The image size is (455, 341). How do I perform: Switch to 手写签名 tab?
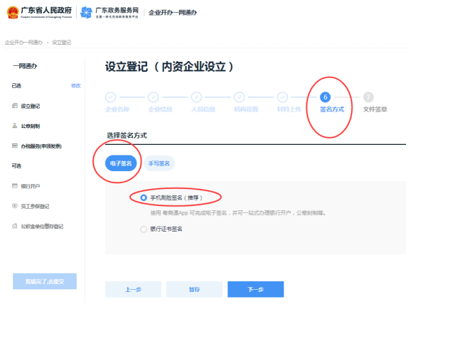coord(159,163)
